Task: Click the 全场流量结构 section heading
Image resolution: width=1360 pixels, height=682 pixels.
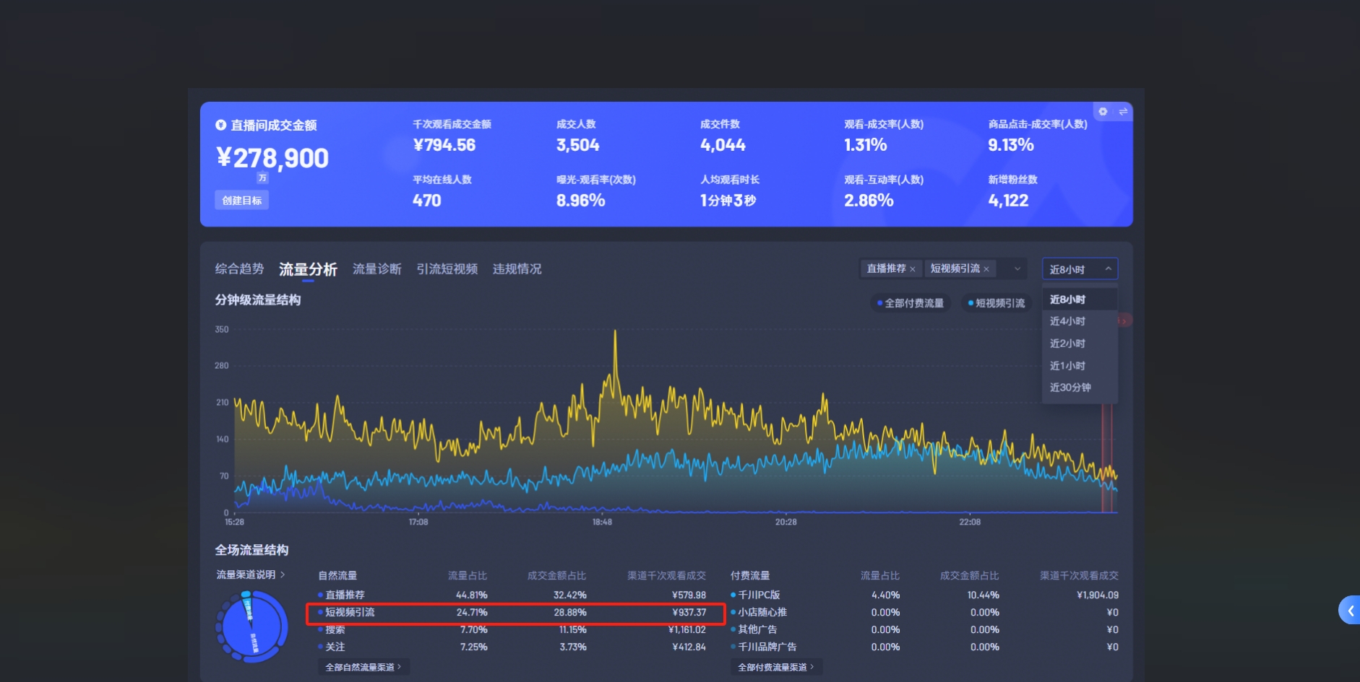Action: 251,550
